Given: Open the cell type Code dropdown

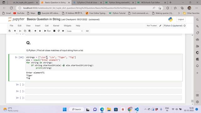Looking at the screenshot, I should click(75, 31).
